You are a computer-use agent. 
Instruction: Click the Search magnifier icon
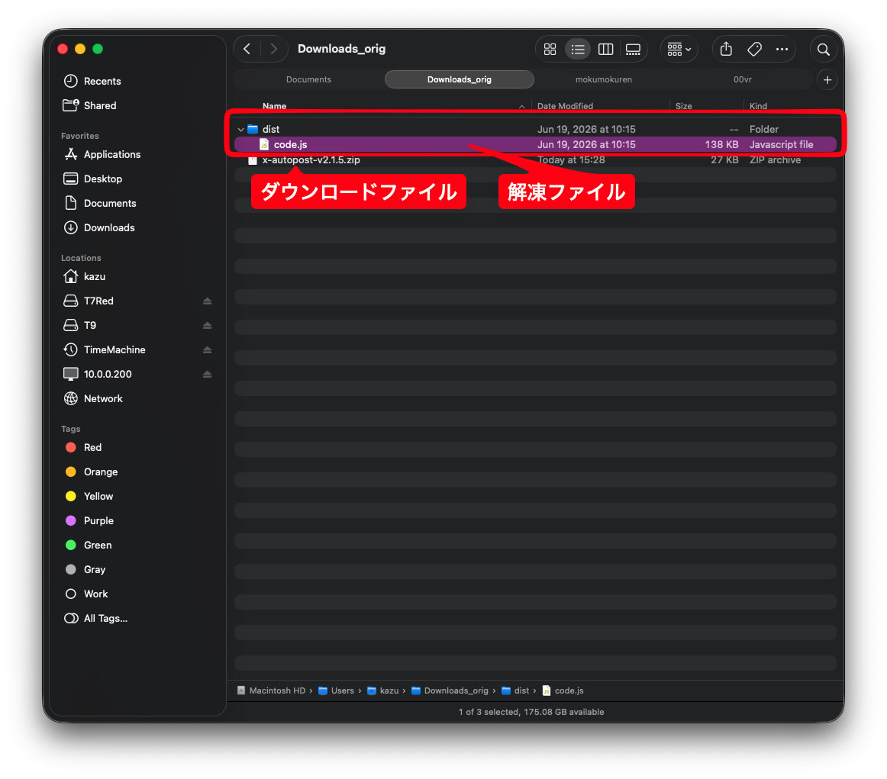click(x=824, y=49)
